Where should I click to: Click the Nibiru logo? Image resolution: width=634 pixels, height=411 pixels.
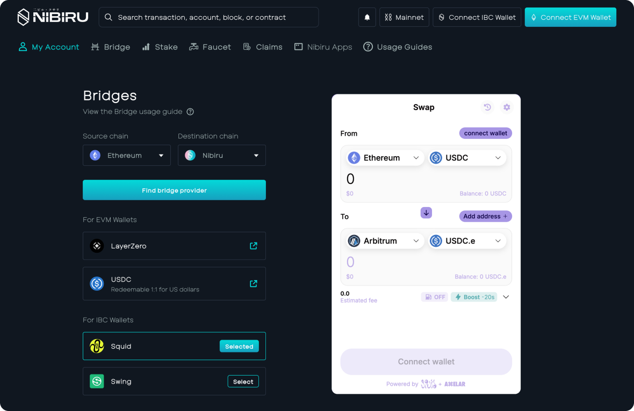[x=53, y=17]
